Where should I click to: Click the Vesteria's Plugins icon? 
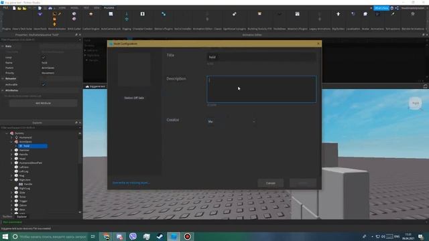[x=297, y=14]
